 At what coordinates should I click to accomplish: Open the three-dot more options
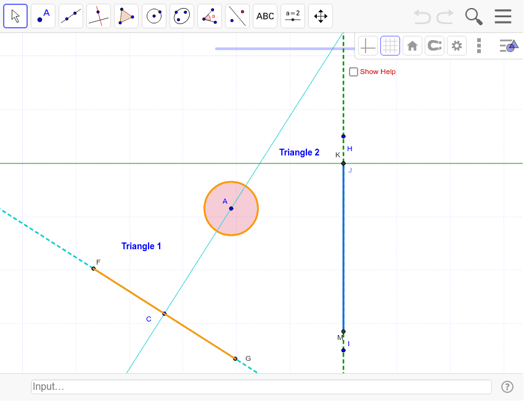click(x=479, y=46)
